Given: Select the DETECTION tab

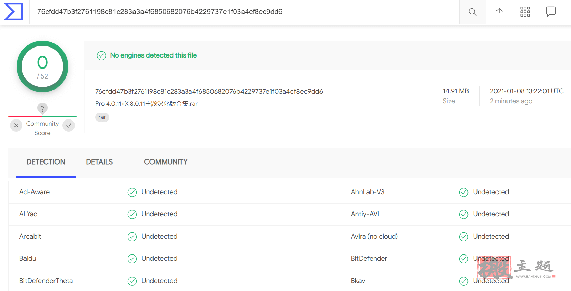Looking at the screenshot, I should (46, 162).
